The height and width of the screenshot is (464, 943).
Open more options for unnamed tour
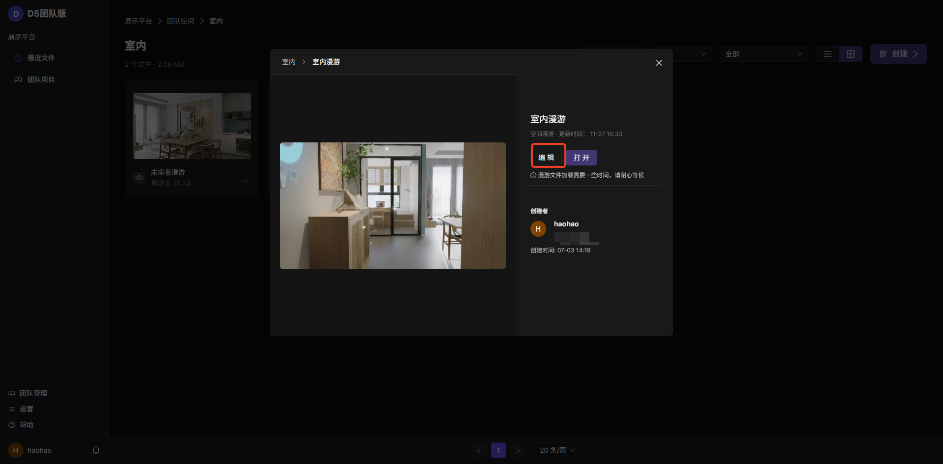coord(246,182)
